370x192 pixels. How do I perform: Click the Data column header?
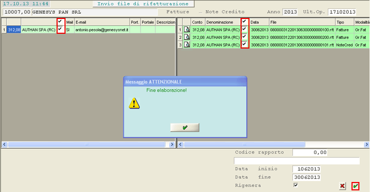pos(259,22)
